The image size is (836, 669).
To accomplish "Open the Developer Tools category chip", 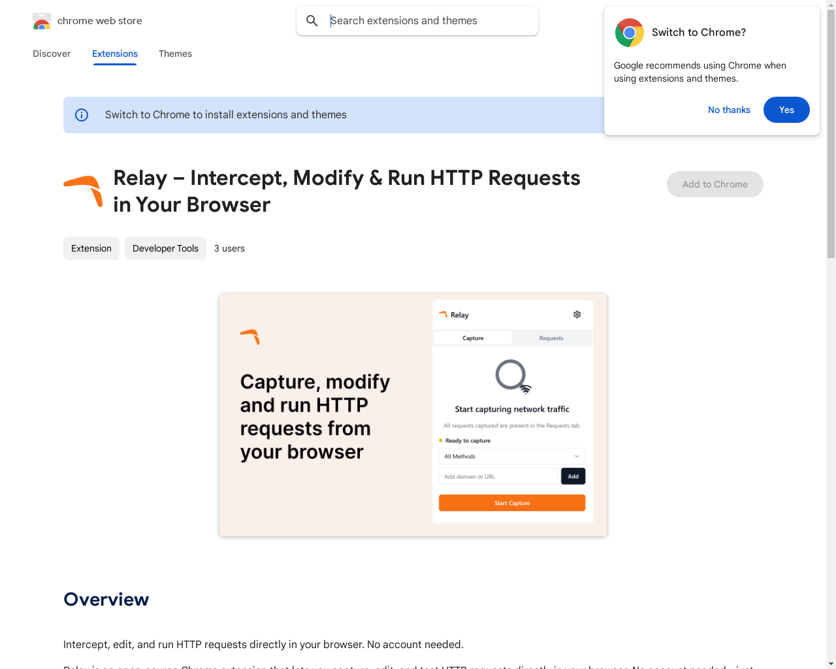I will [165, 248].
